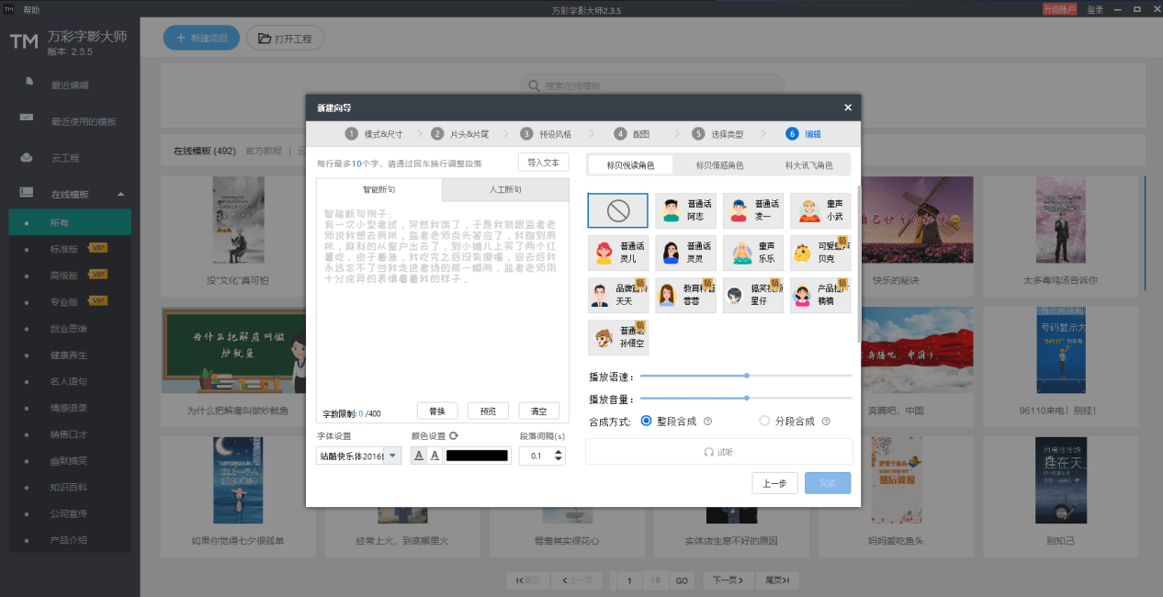Screen dimensions: 1163x597
Task: Click the 预览 button
Action: pyautogui.click(x=488, y=411)
